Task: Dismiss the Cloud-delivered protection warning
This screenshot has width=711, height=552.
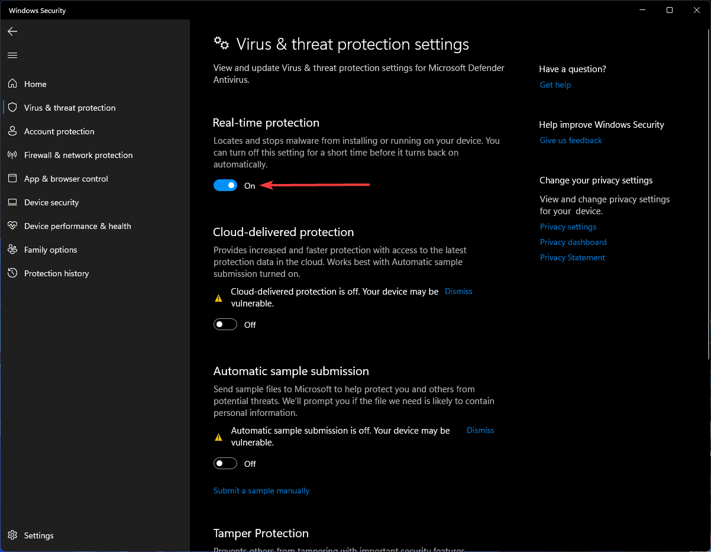Action: 458,291
